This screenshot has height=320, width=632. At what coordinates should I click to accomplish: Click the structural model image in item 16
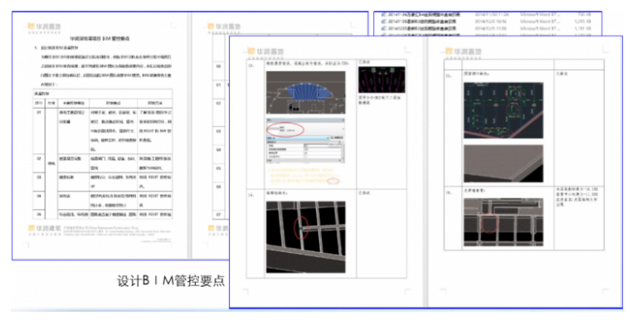pos(503,221)
